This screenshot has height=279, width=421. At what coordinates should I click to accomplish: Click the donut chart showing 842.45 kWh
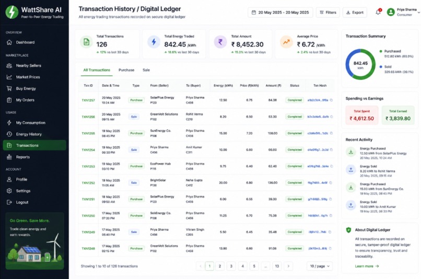[x=360, y=64]
